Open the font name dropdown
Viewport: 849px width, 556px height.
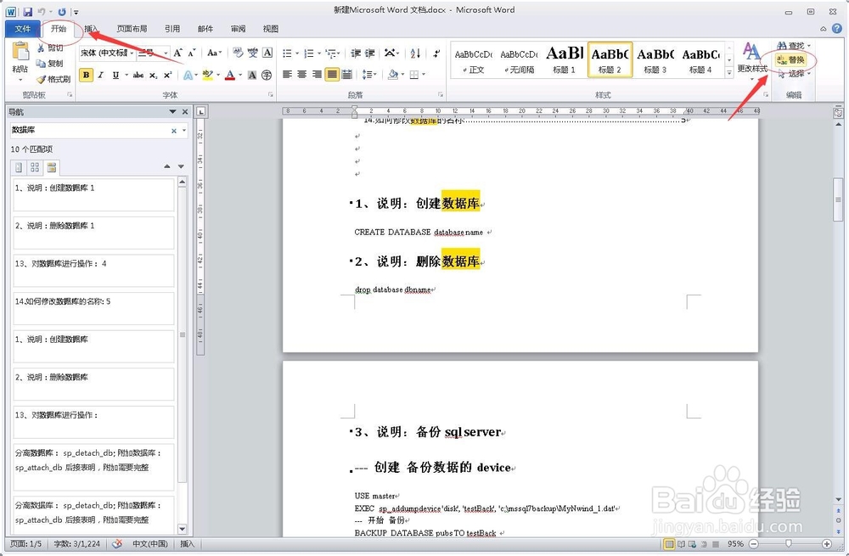tap(132, 52)
